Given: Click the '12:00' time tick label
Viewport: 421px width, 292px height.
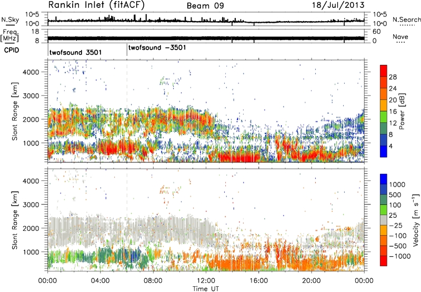Looking at the screenshot, I should [206, 281].
